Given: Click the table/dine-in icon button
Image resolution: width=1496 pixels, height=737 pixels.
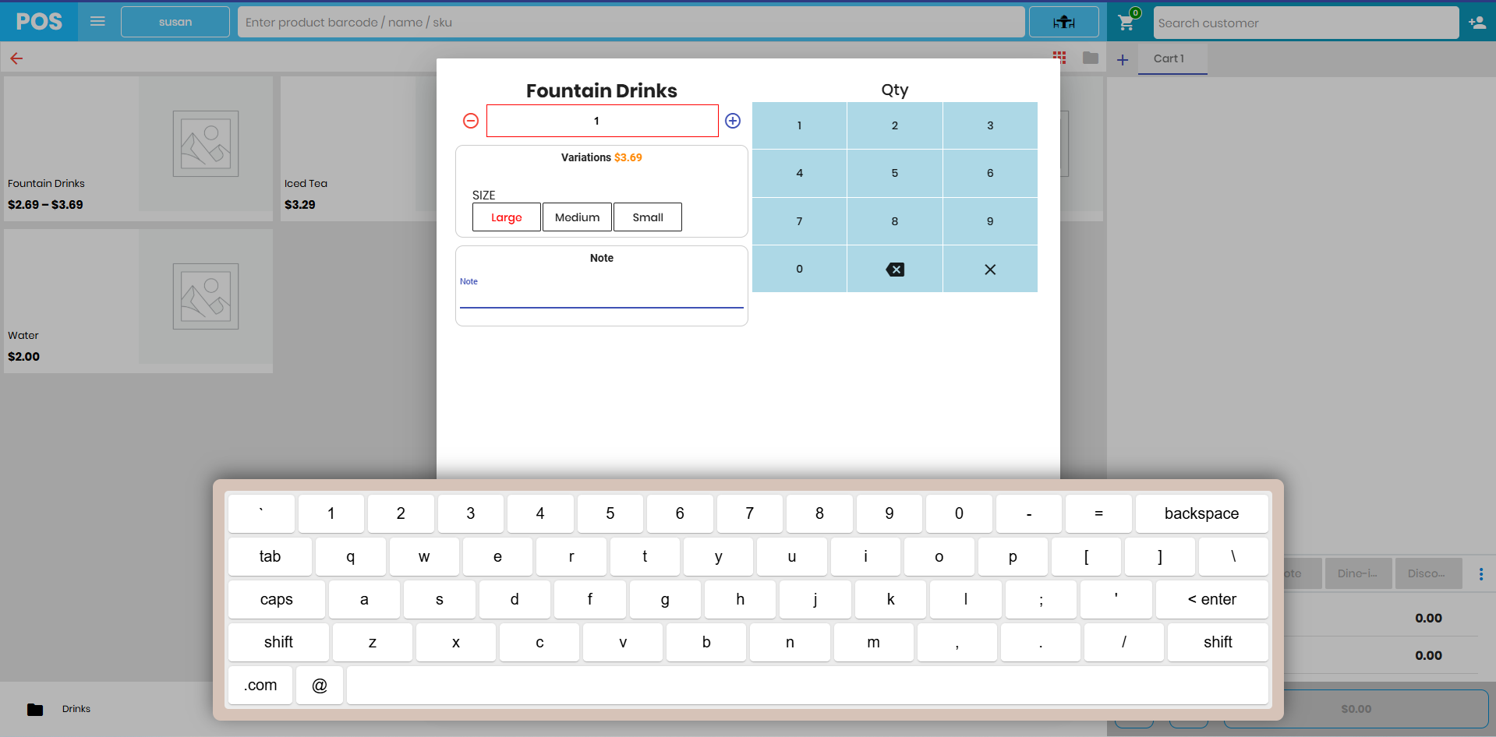Looking at the screenshot, I should coord(1063,22).
